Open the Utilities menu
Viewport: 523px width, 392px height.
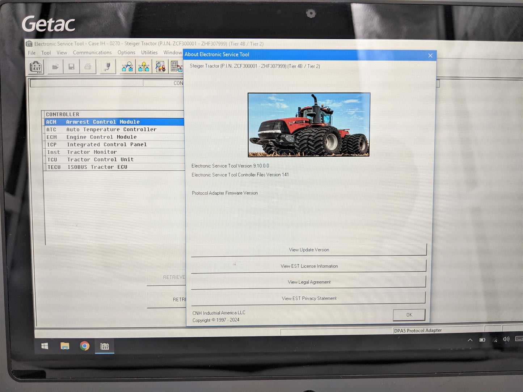149,53
